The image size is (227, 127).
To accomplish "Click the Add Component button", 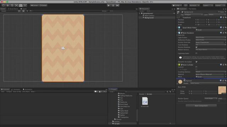I will point(201,106).
